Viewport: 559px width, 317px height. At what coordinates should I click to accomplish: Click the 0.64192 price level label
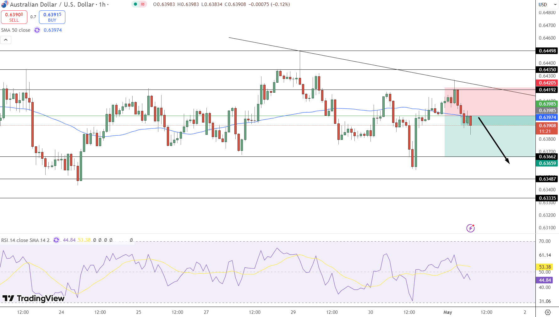pos(547,90)
